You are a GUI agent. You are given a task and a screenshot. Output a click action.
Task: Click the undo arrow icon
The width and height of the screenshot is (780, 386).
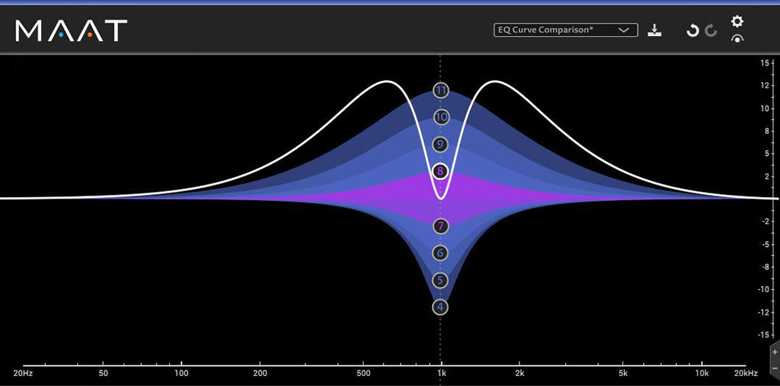[x=692, y=30]
